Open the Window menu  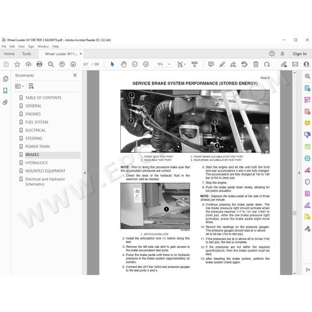click(43, 46)
